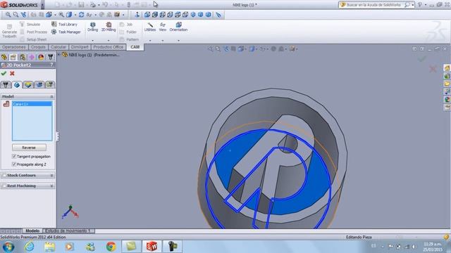Select the first standard view cube icon
Screen dimensions: 451x253
[x=147, y=15]
